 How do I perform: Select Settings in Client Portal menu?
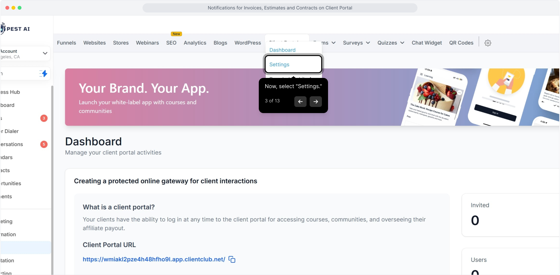293,64
